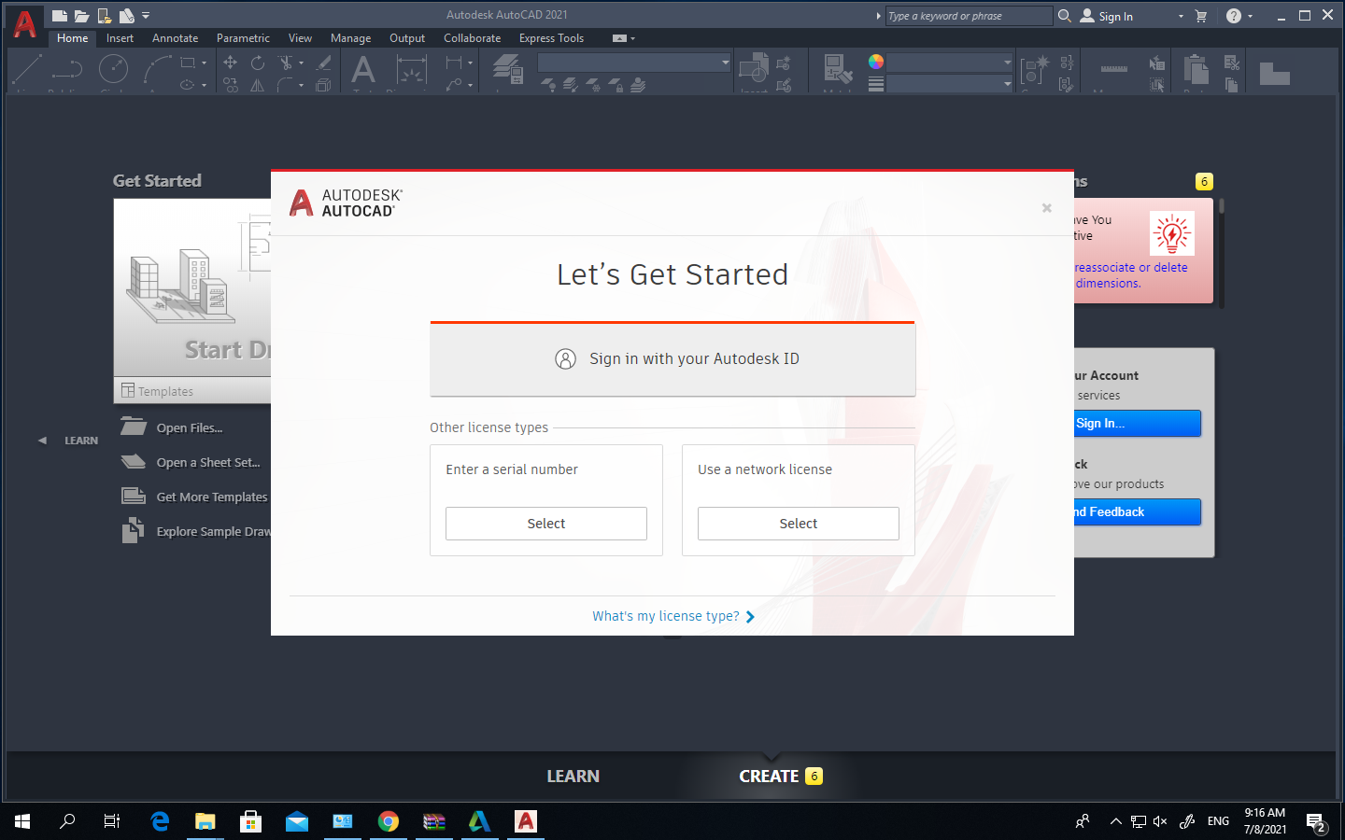The image size is (1345, 840).
Task: Expand the linear dimension dropdown arrow
Action: coord(470,63)
